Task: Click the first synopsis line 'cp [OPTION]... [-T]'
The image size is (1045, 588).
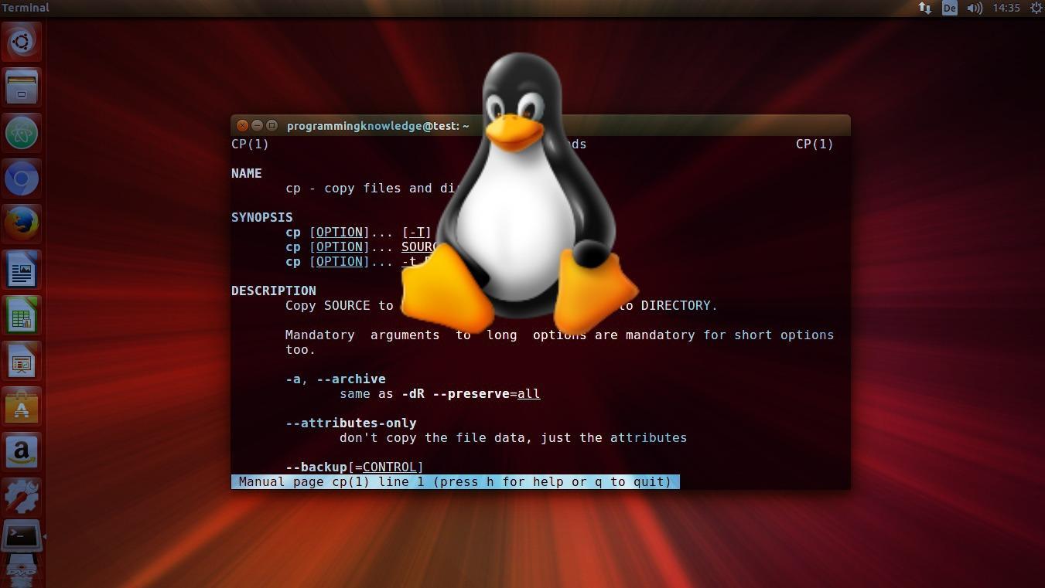Action: [x=358, y=232]
